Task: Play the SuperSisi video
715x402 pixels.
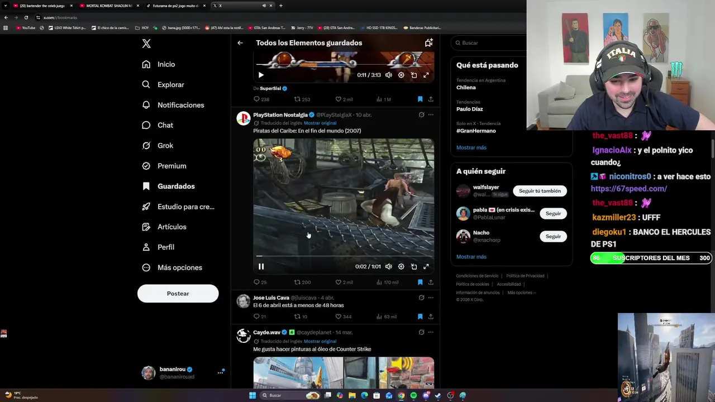Action: (261, 75)
